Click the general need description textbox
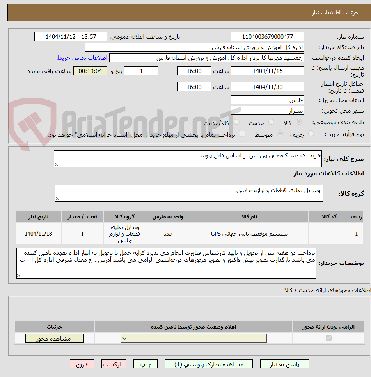The height and width of the screenshot is (377, 371). click(x=188, y=159)
